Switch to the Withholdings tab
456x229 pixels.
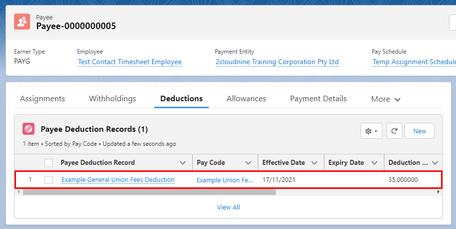(113, 99)
